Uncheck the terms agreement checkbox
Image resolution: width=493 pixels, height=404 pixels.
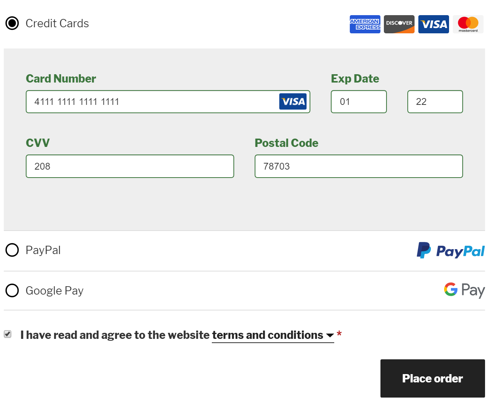point(8,334)
